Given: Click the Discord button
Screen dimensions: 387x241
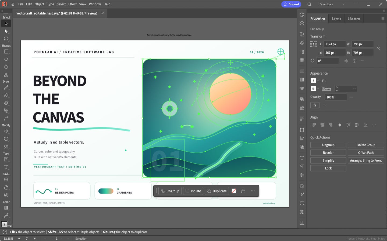Looking at the screenshot, I should (x=291, y=4).
